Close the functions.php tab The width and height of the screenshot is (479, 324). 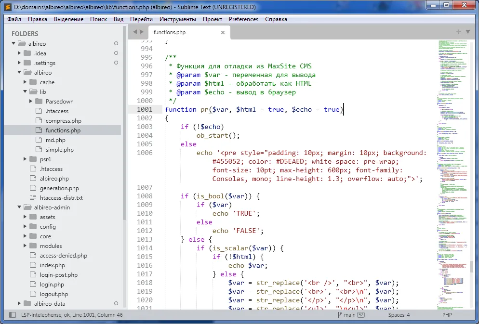pos(223,32)
